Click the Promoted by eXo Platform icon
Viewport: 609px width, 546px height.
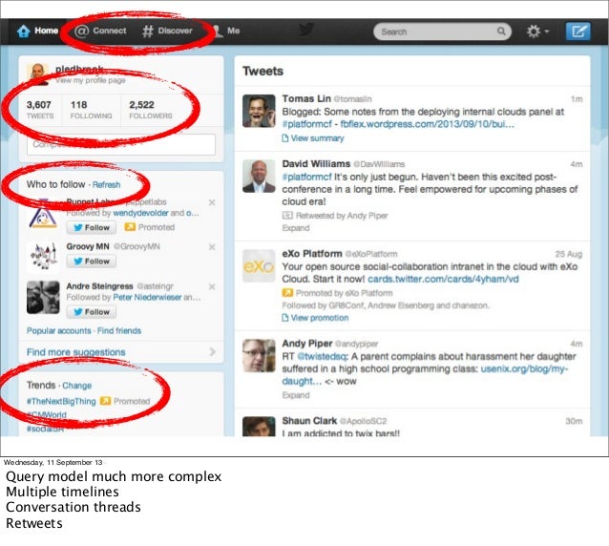point(287,292)
